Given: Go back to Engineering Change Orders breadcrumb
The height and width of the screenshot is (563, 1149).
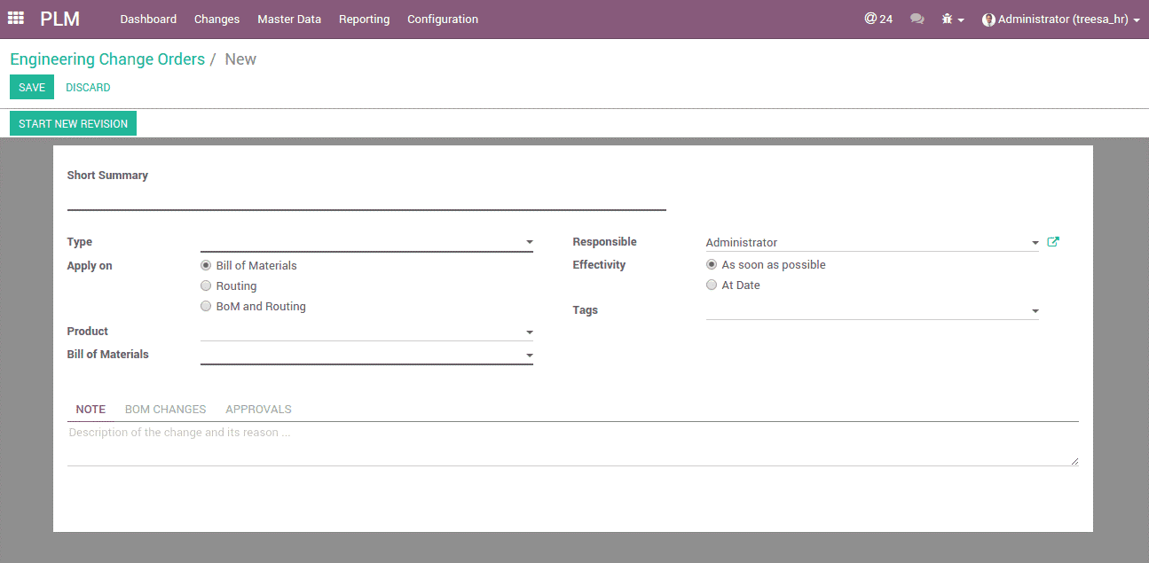Looking at the screenshot, I should (x=107, y=59).
